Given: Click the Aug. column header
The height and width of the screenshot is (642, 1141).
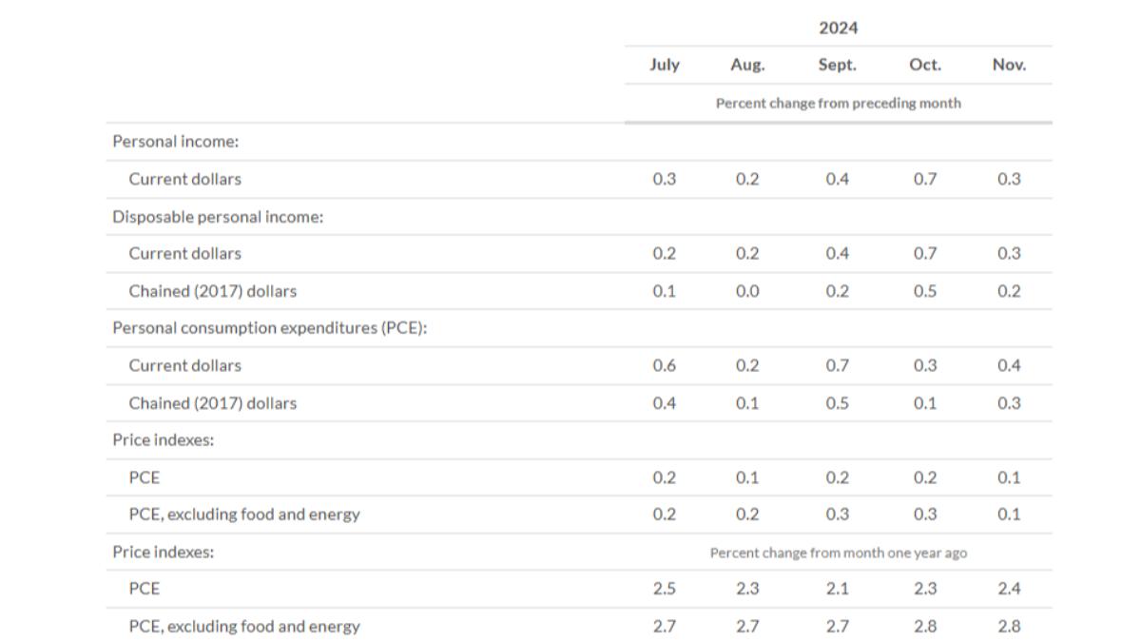Looking at the screenshot, I should pos(747,65).
